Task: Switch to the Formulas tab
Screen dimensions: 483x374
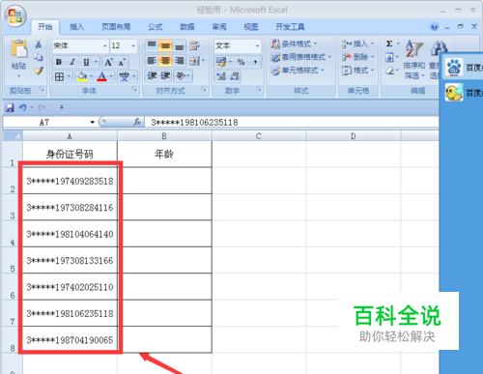Action: (156, 27)
